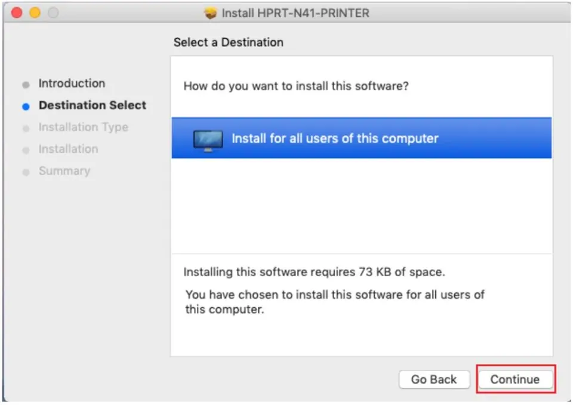
Task: Select Install for all users option
Action: (x=362, y=138)
